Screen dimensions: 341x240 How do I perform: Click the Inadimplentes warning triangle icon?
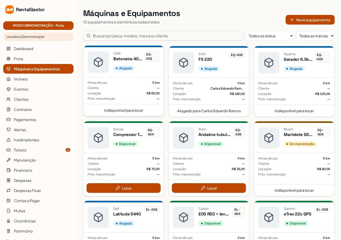pyautogui.click(x=9, y=140)
